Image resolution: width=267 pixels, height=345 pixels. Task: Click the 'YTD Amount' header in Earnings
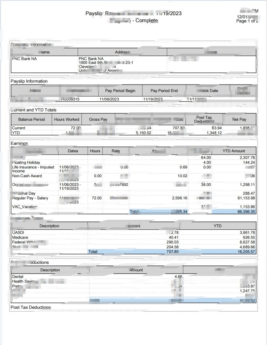pos(234,151)
